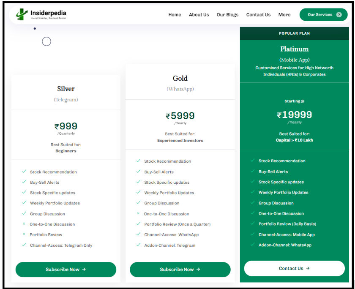Open the Our Blogs link
The width and height of the screenshot is (355, 289).
(x=227, y=15)
